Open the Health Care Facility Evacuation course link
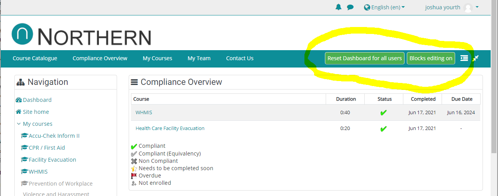Screen dimensions: 498x196 click(170, 128)
